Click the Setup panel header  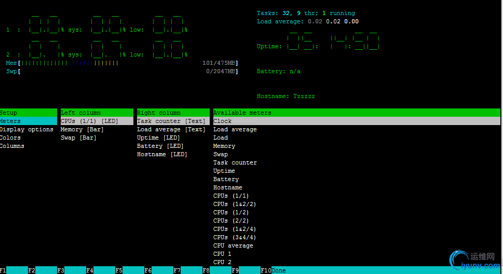(x=28, y=113)
